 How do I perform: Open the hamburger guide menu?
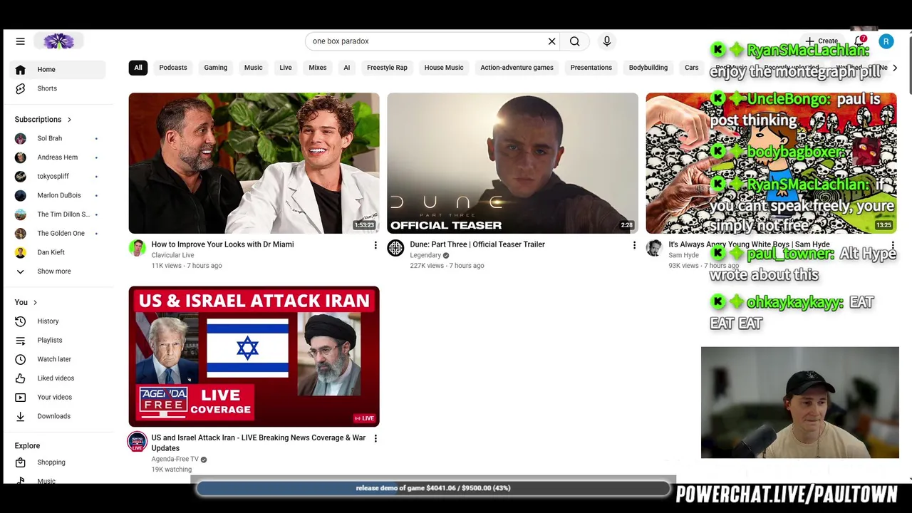pyautogui.click(x=20, y=41)
